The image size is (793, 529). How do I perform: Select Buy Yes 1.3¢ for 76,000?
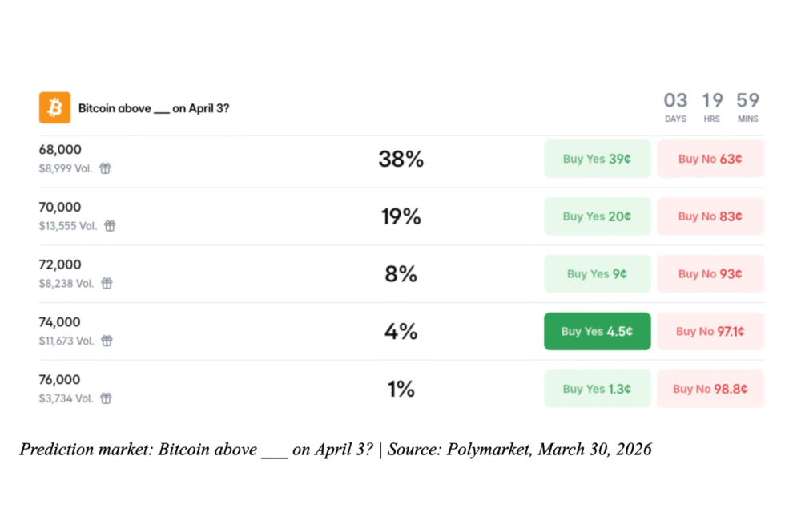point(597,389)
